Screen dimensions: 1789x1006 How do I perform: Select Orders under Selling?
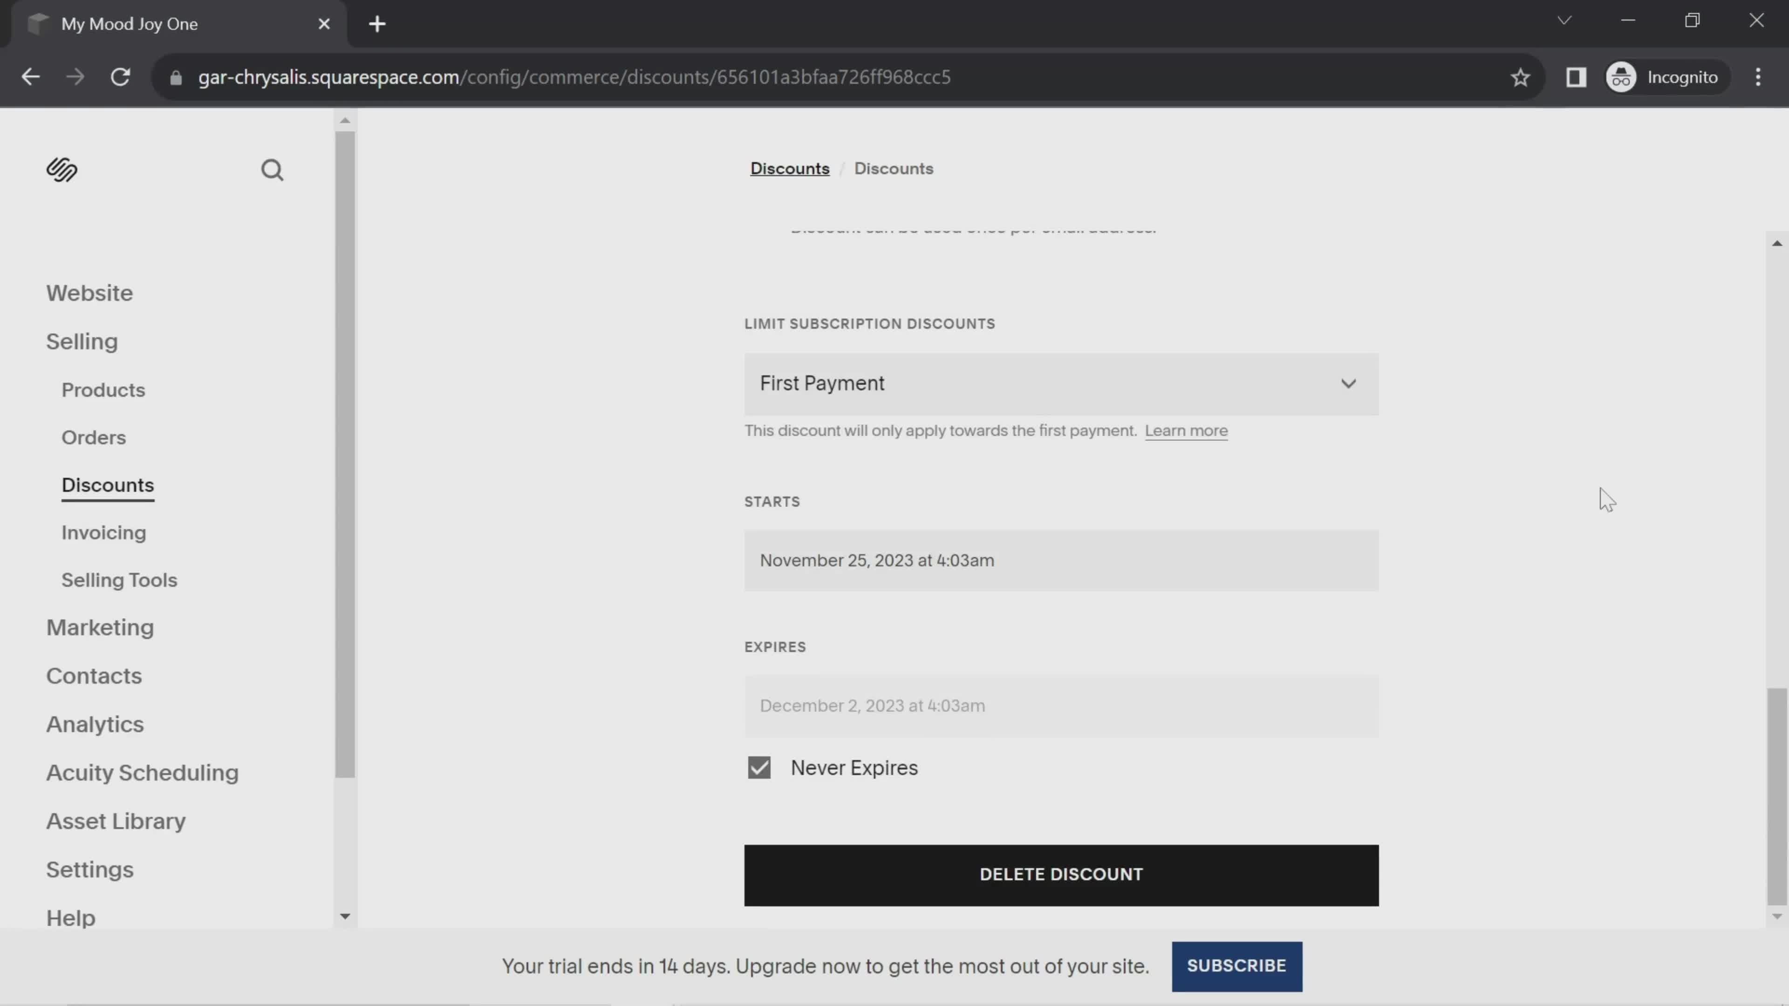pos(94,437)
